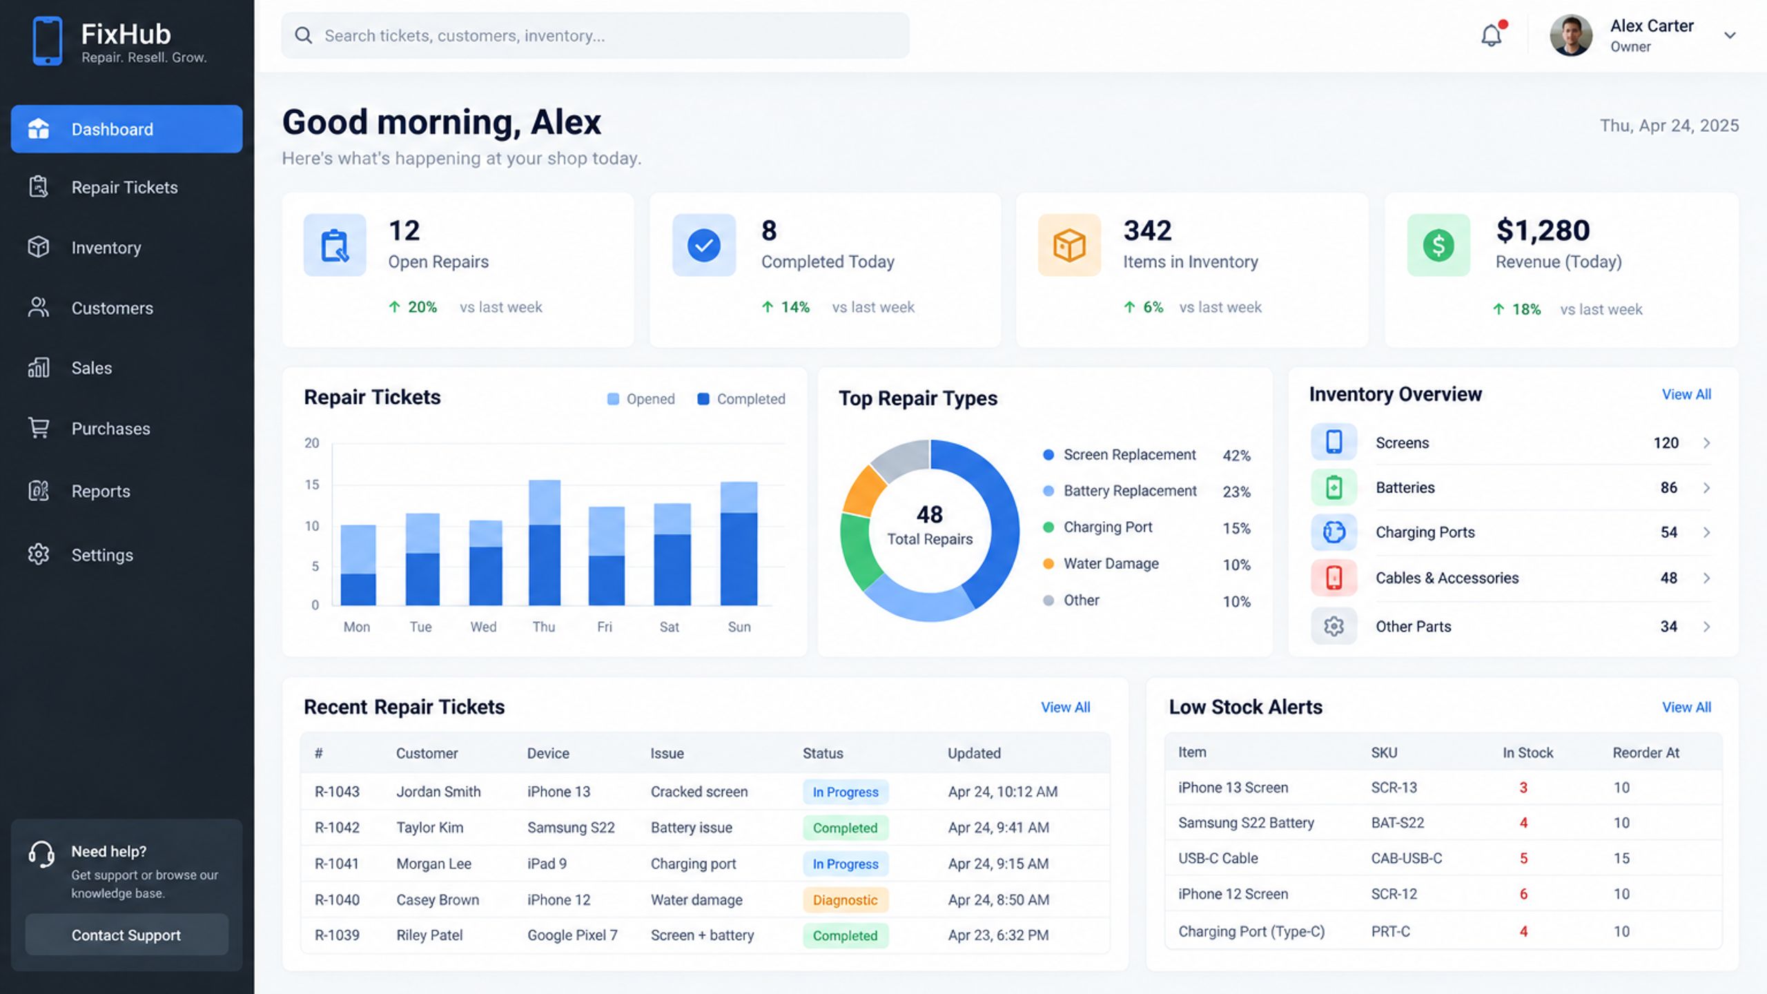Click the Completed Today checkmark icon

click(x=704, y=245)
